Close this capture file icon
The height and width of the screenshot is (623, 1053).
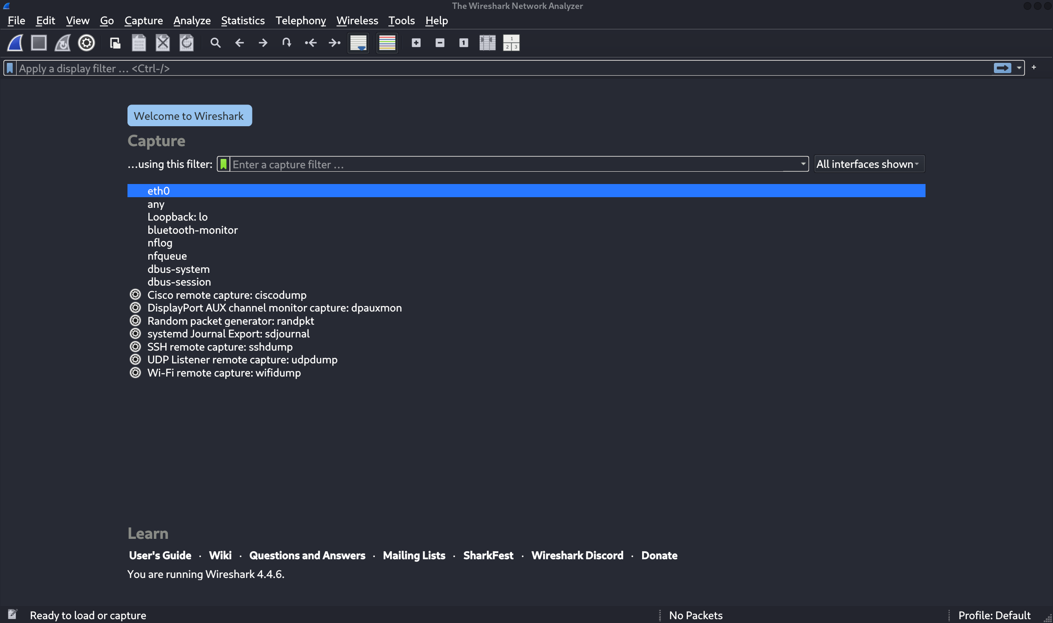click(x=163, y=43)
